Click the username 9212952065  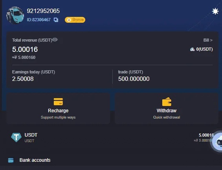(x=43, y=11)
